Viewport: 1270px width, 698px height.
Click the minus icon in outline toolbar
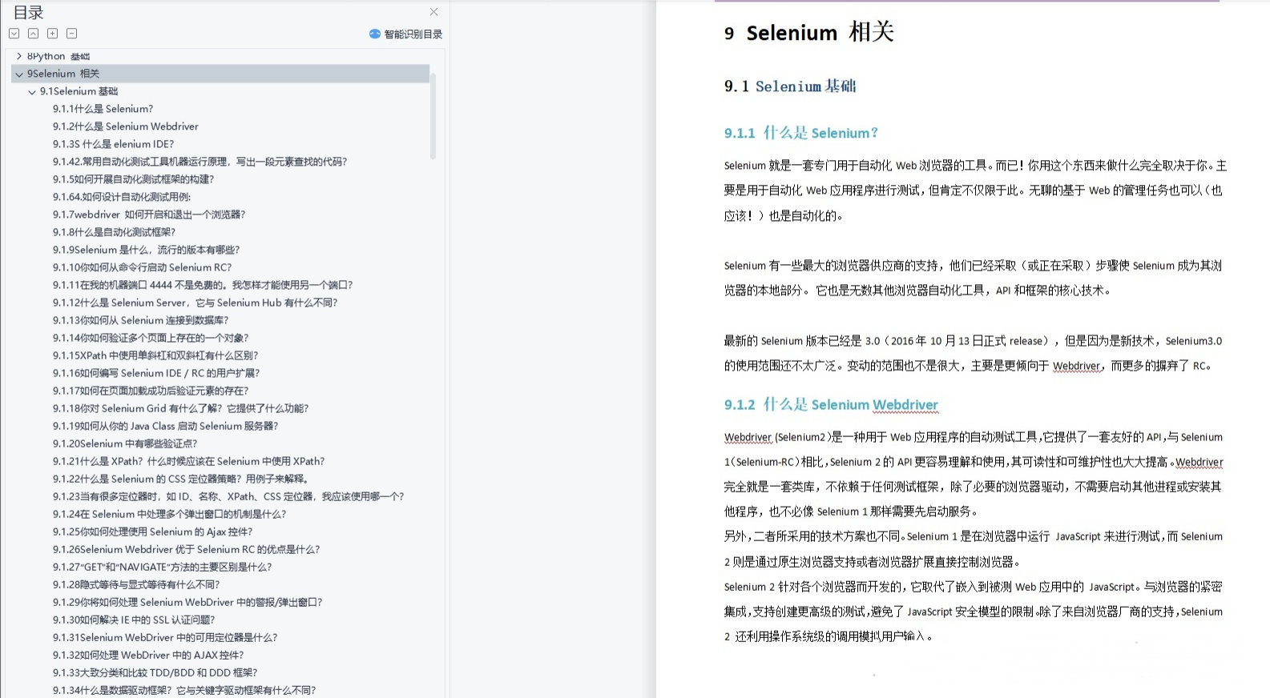(71, 34)
